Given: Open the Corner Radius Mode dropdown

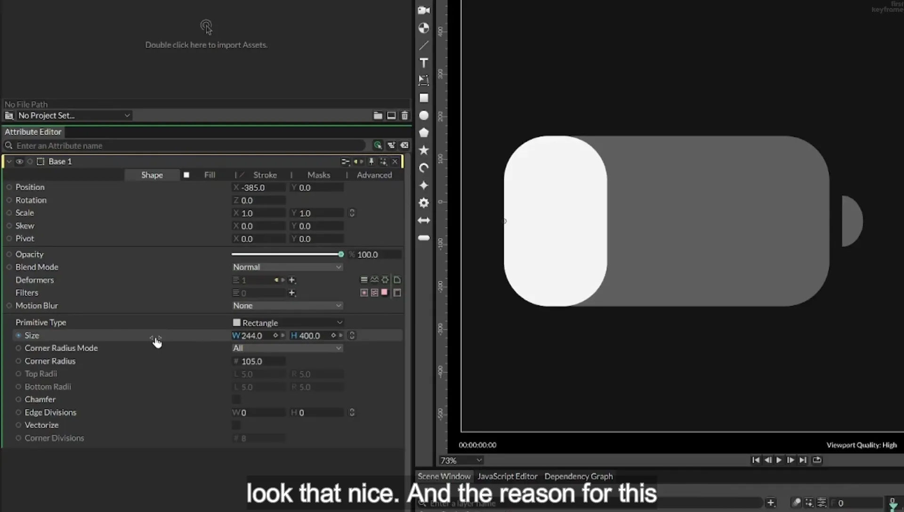Looking at the screenshot, I should pyautogui.click(x=287, y=348).
